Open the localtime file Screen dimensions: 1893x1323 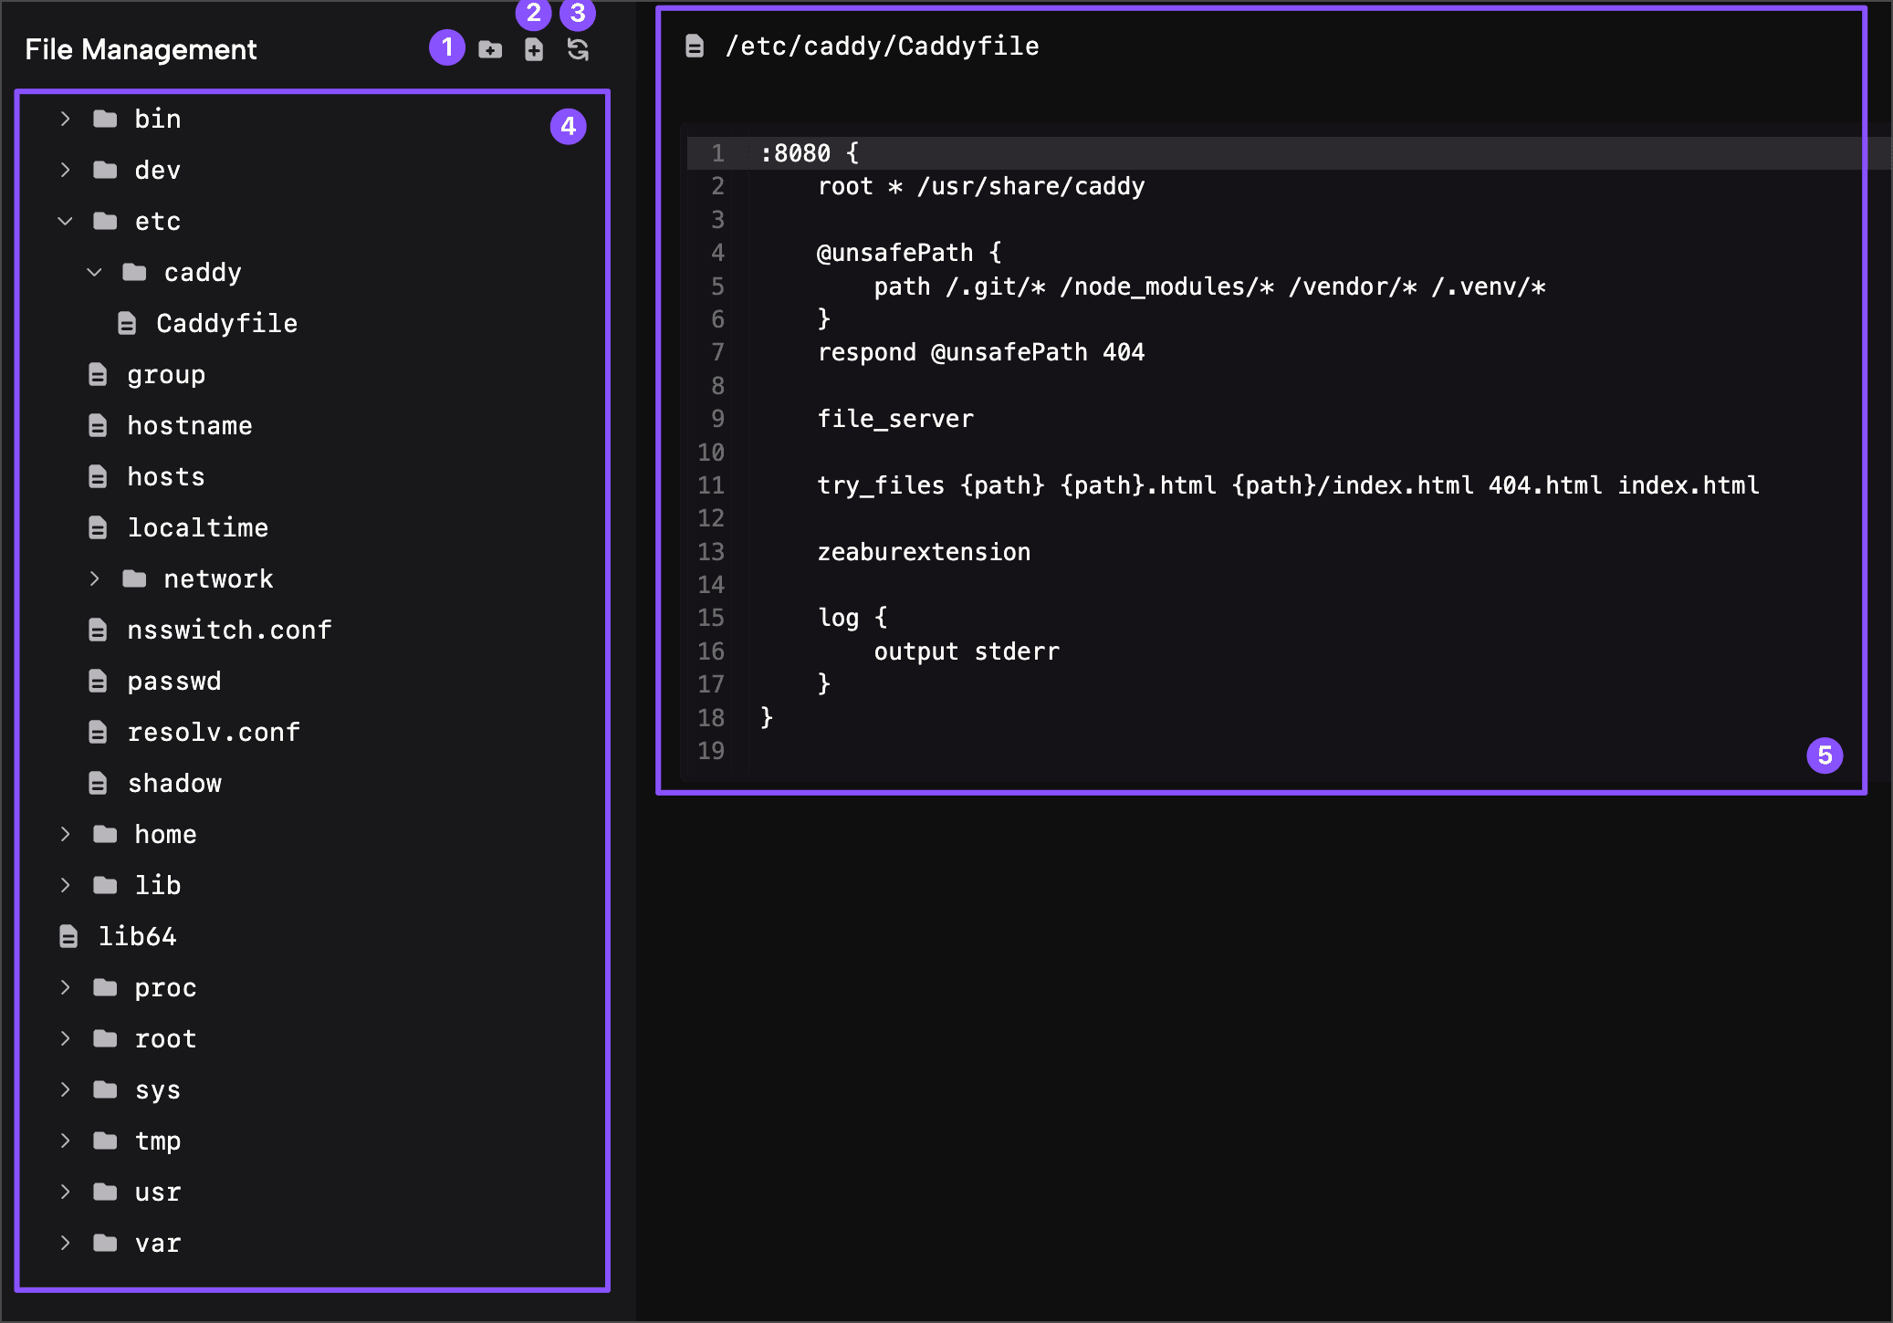[198, 527]
